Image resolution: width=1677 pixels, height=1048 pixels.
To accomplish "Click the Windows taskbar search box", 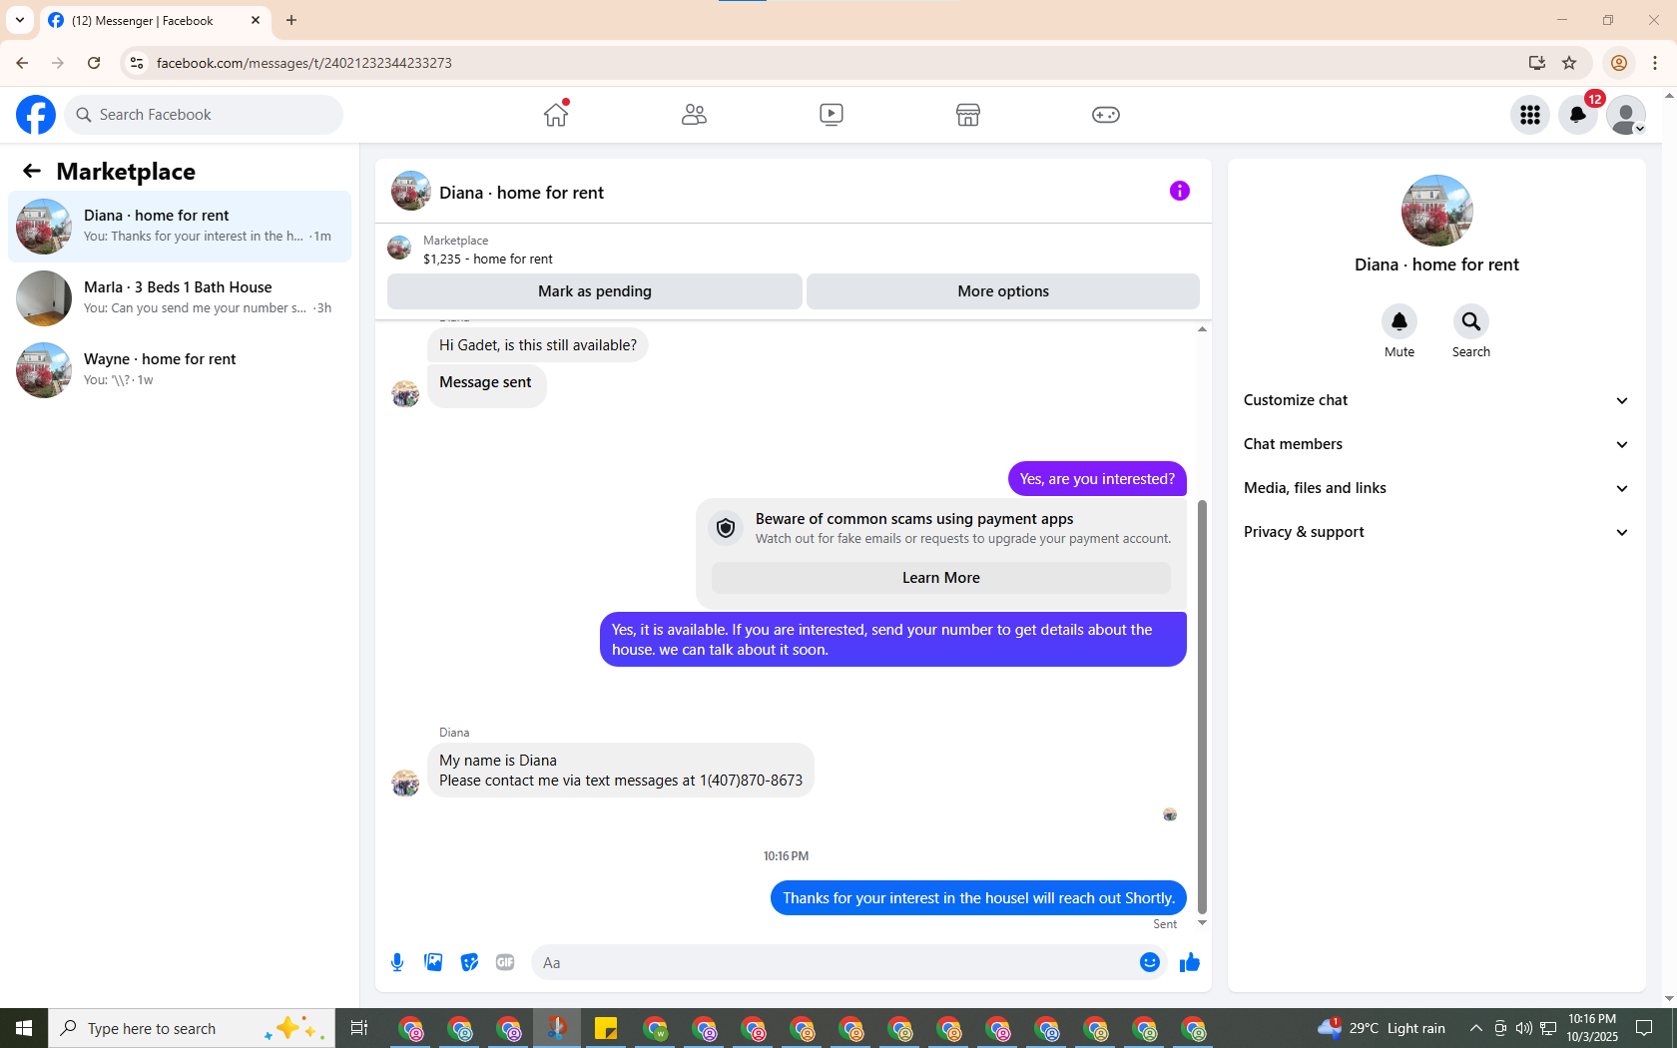I will (x=192, y=1028).
